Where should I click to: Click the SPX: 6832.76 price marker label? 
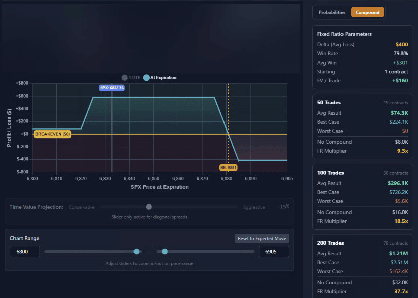click(112, 88)
